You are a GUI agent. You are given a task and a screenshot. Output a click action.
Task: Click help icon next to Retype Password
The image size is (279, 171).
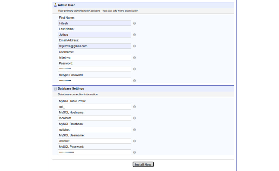click(x=134, y=80)
